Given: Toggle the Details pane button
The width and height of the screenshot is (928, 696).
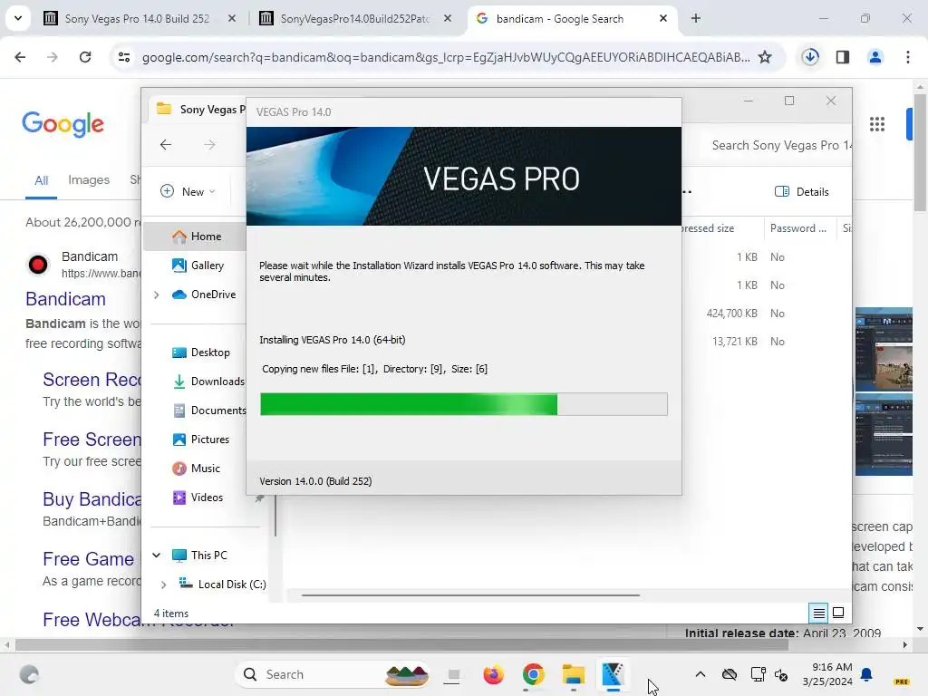Looking at the screenshot, I should click(801, 192).
